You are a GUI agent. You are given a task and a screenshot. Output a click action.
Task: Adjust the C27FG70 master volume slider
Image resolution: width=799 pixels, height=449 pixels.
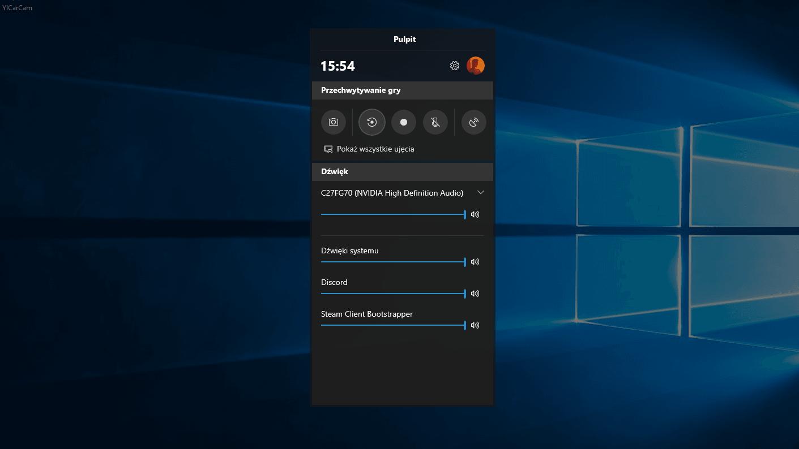(x=394, y=214)
